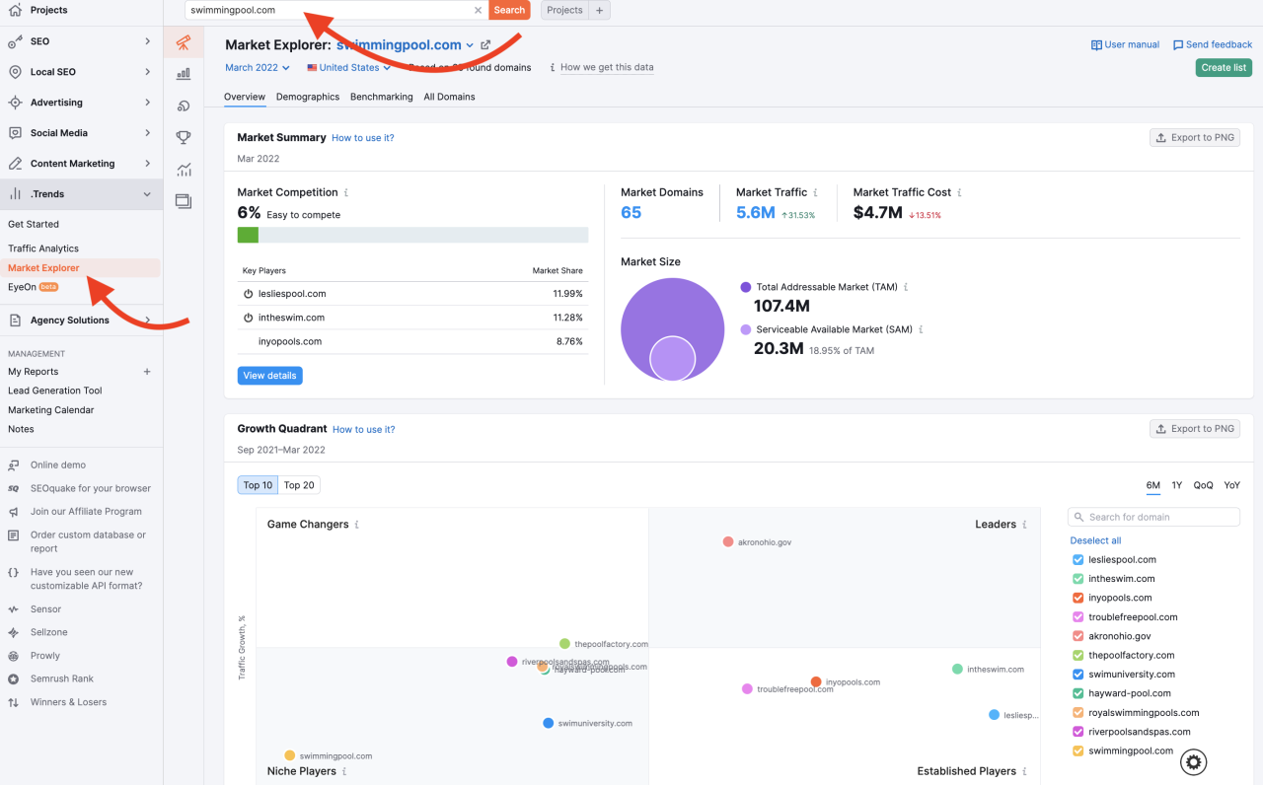
Task: Open the User manual link
Action: click(1125, 45)
